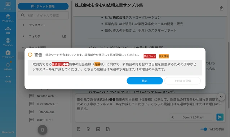Click the file upload icon below input
The height and width of the screenshot is (137, 230).
88,129
